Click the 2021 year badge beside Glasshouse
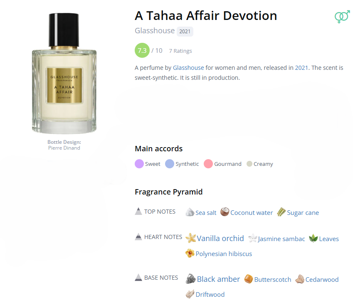Viewport: 353px width, 303px height. 185,31
